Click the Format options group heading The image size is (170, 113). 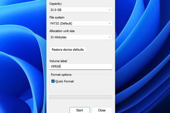pyautogui.click(x=61, y=75)
